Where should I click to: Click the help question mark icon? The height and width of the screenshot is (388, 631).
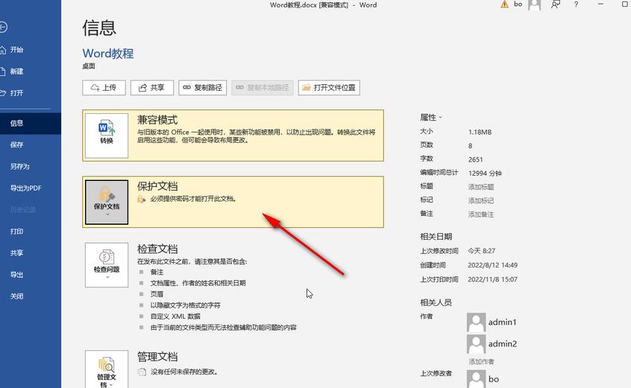(577, 4)
